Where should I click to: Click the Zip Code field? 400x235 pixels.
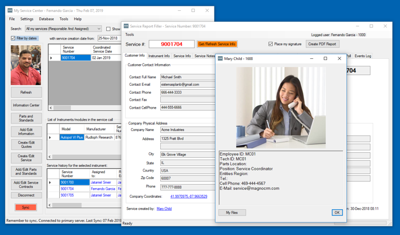coord(188,178)
